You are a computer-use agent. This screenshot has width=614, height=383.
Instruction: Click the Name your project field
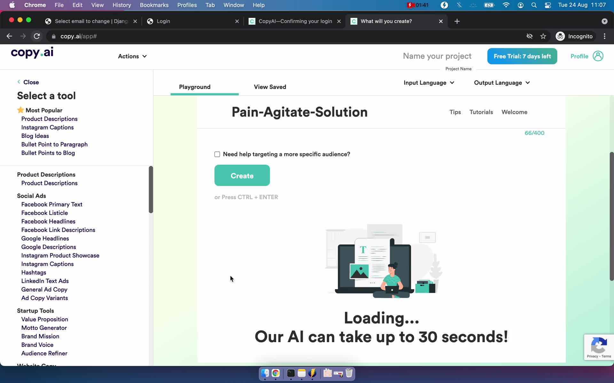tap(437, 56)
